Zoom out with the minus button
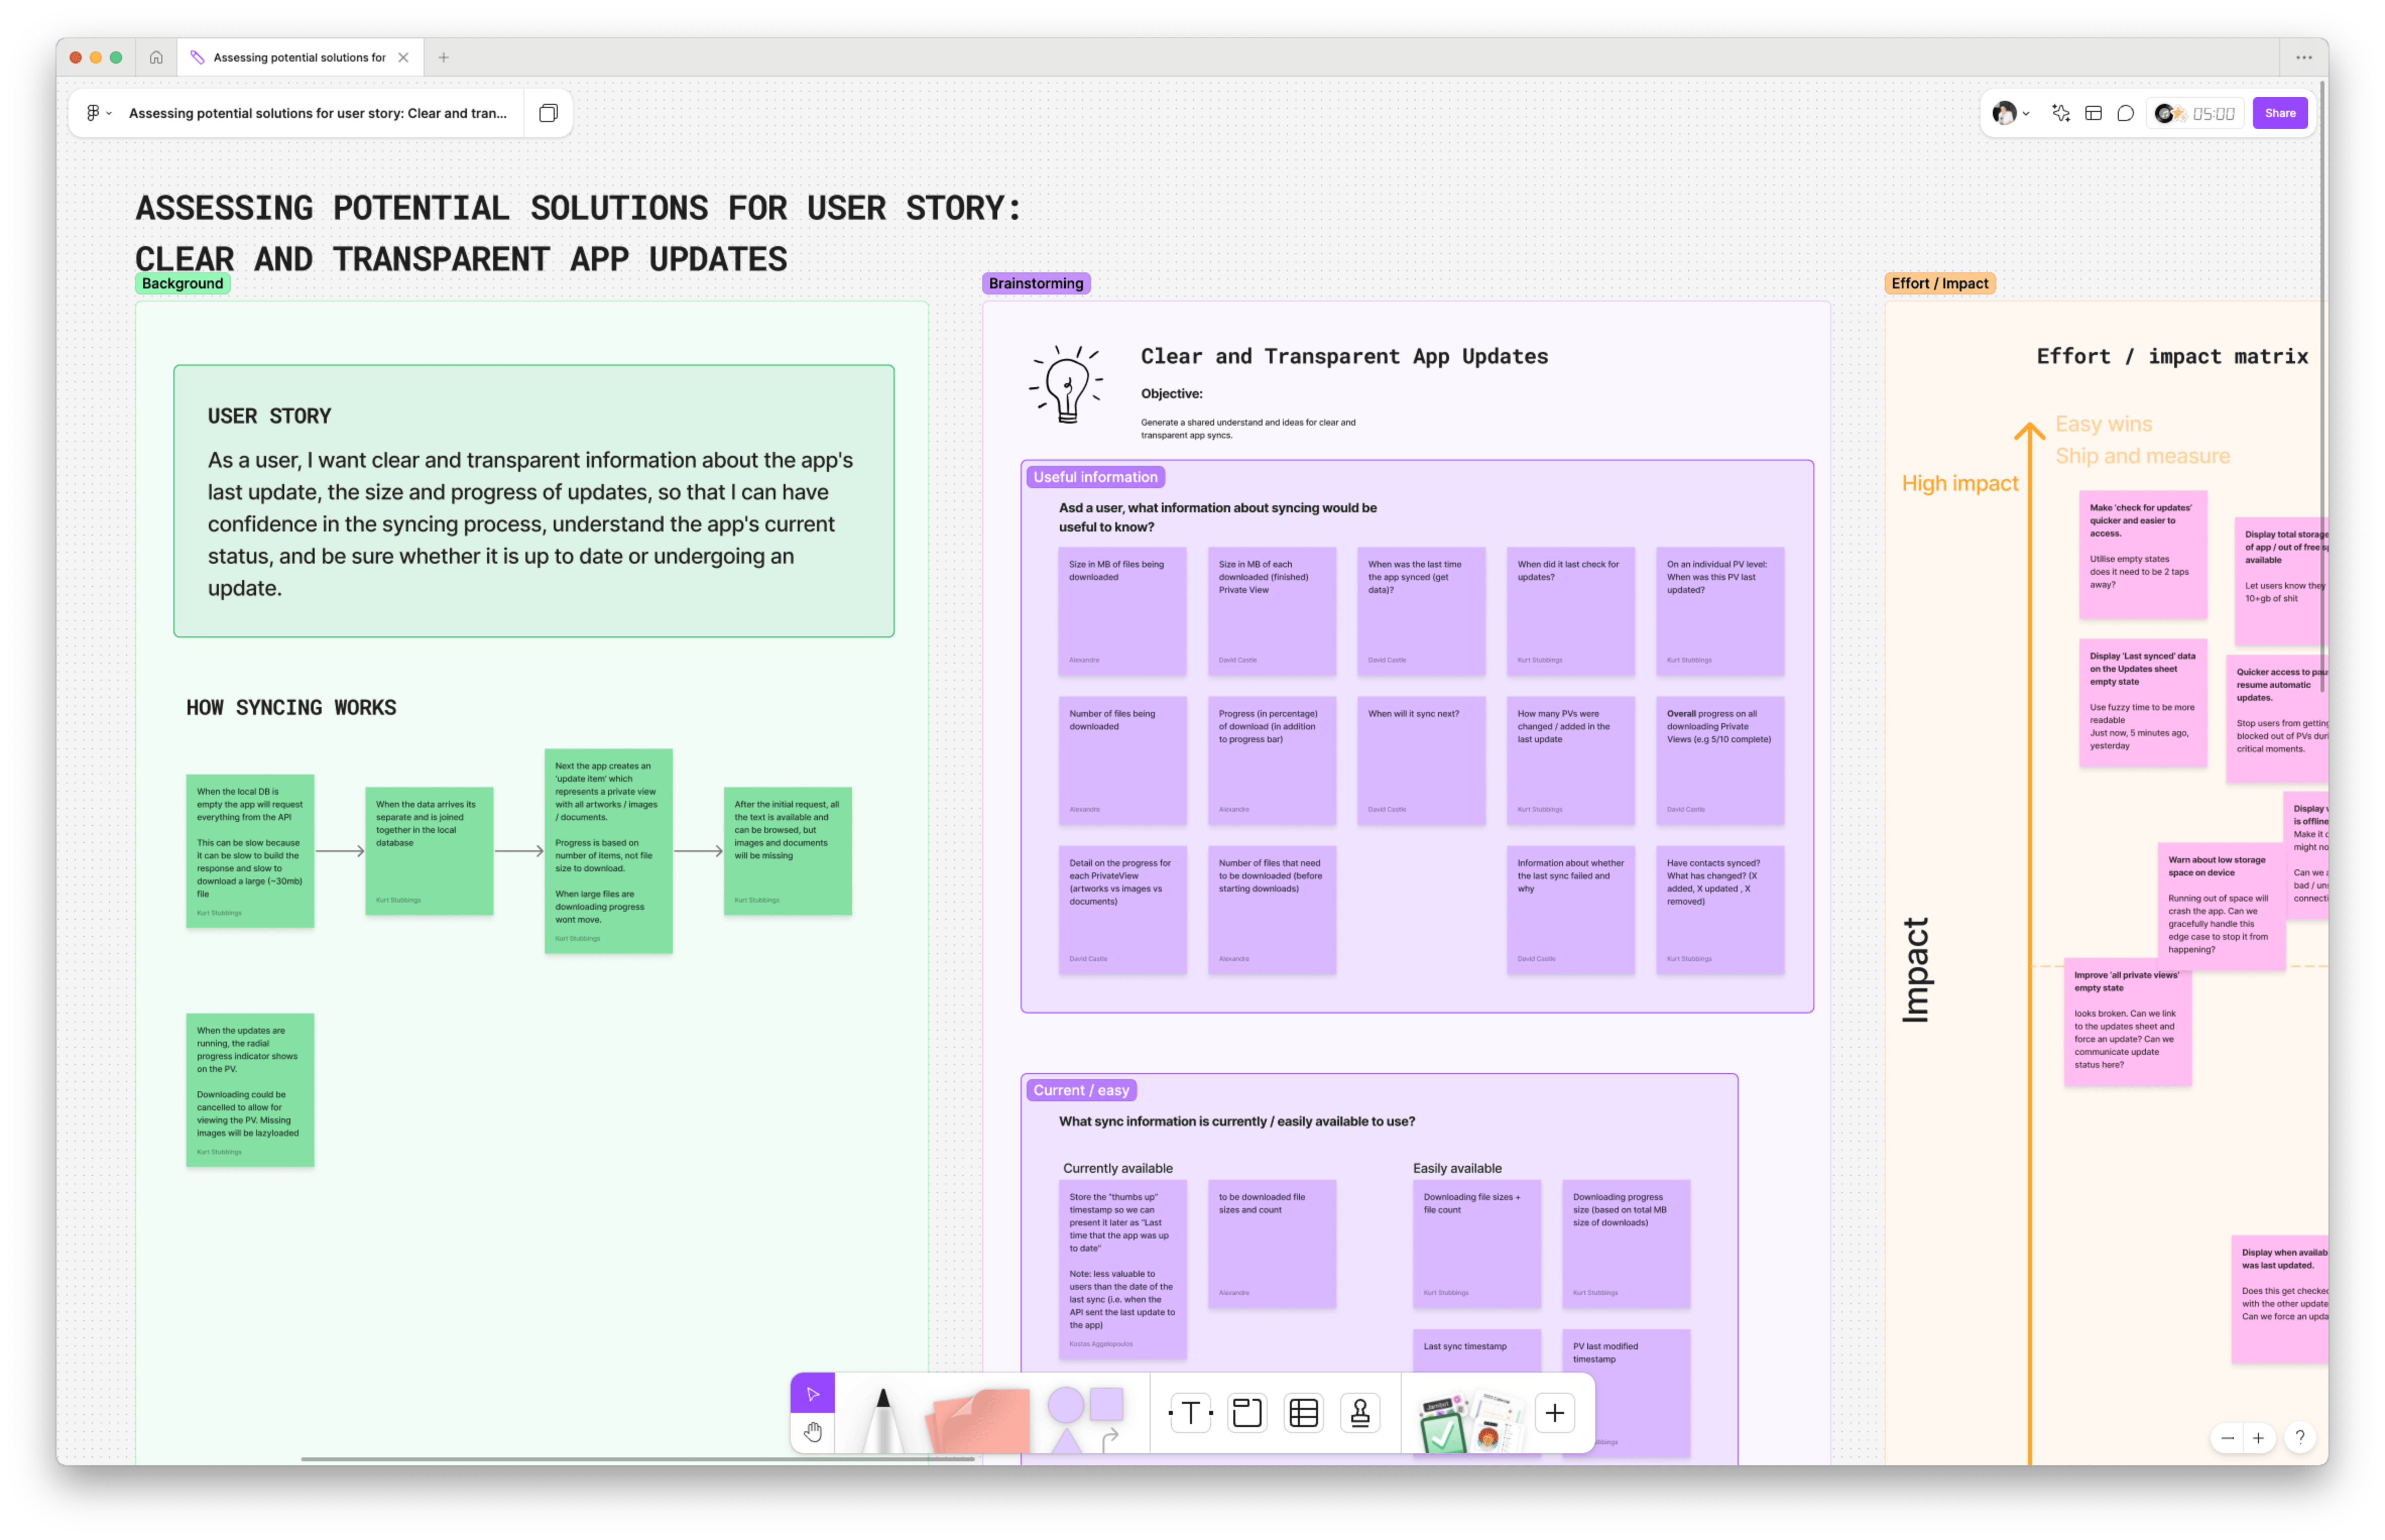This screenshot has width=2385, height=1540. tap(2227, 1438)
